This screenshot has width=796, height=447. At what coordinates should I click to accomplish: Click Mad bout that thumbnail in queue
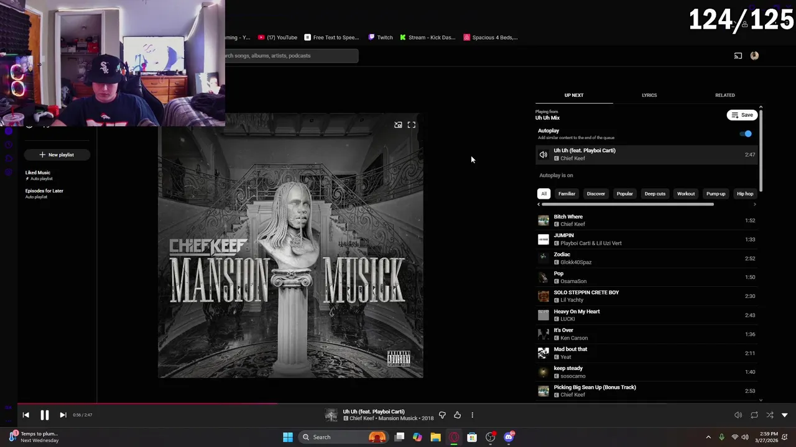(x=544, y=353)
